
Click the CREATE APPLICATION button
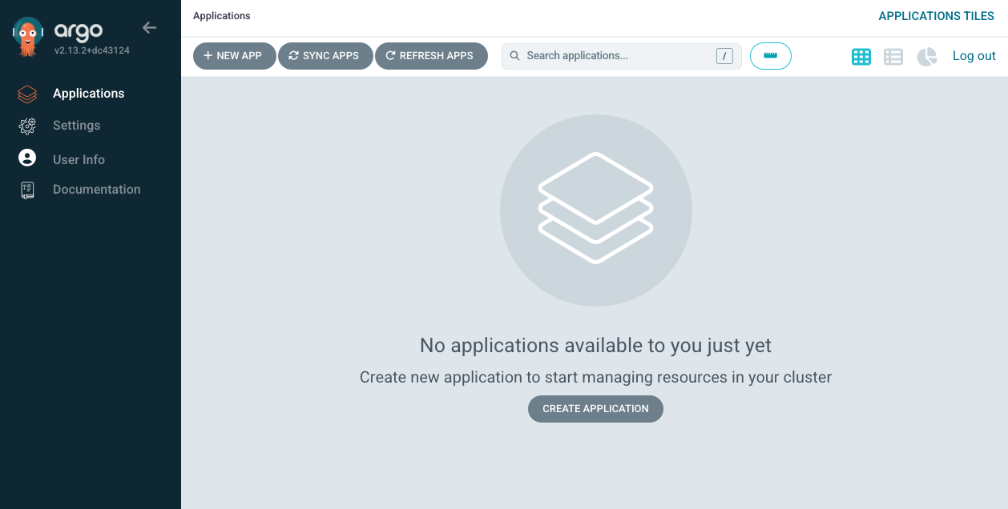tap(595, 409)
